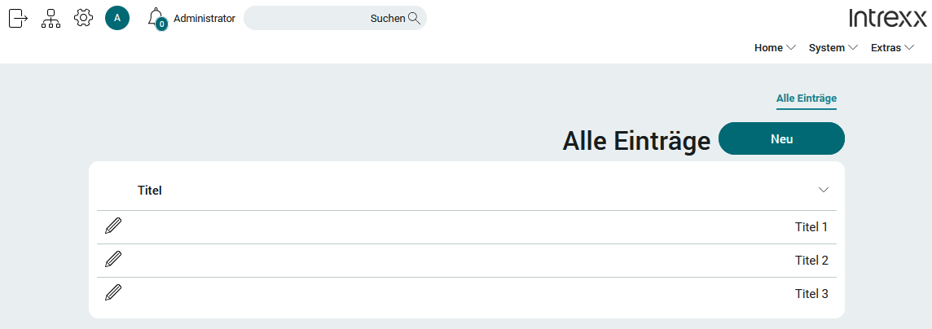Expand the Home menu
This screenshot has height=329, width=932.
point(775,48)
